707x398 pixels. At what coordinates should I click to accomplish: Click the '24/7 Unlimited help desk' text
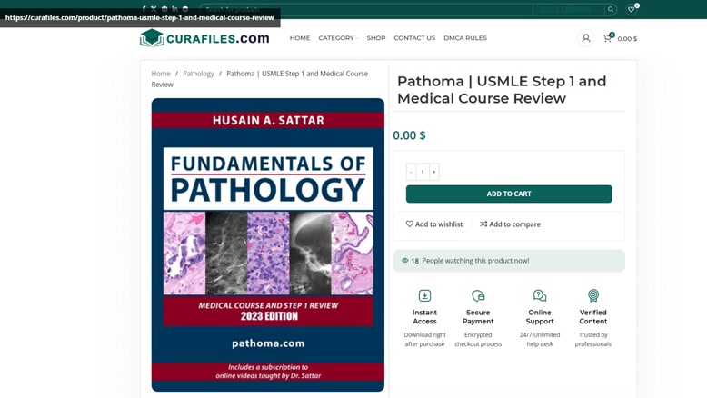point(539,340)
